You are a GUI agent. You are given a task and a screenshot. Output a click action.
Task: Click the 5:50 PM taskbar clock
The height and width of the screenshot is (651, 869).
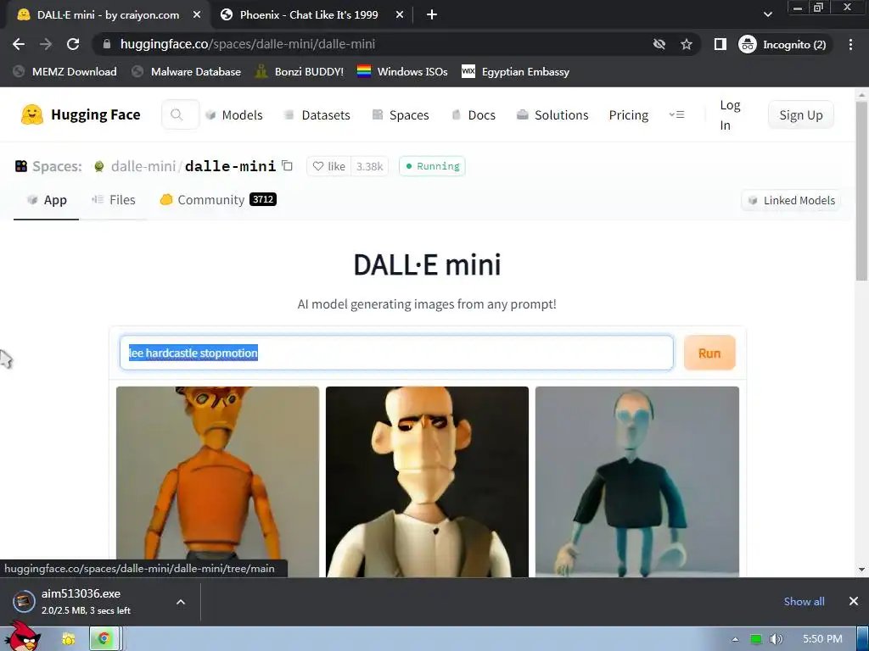pyautogui.click(x=822, y=639)
